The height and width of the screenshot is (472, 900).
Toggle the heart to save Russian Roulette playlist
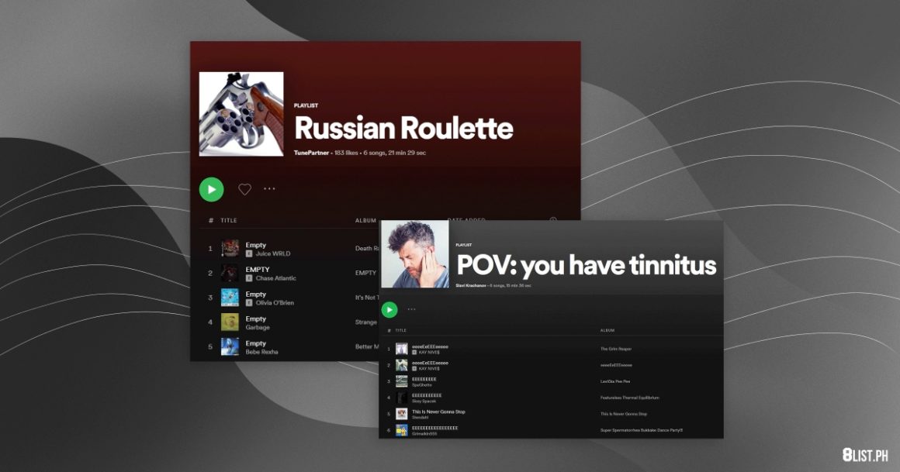[x=244, y=188]
